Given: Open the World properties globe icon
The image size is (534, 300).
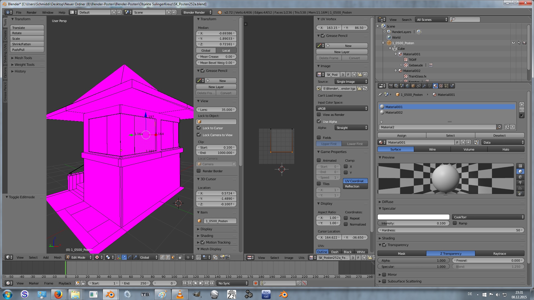Looking at the screenshot, I should click(407, 86).
